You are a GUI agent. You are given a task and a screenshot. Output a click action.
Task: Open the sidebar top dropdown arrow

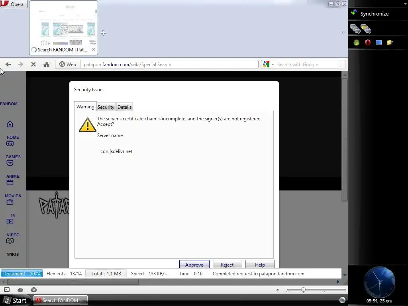point(405,4)
